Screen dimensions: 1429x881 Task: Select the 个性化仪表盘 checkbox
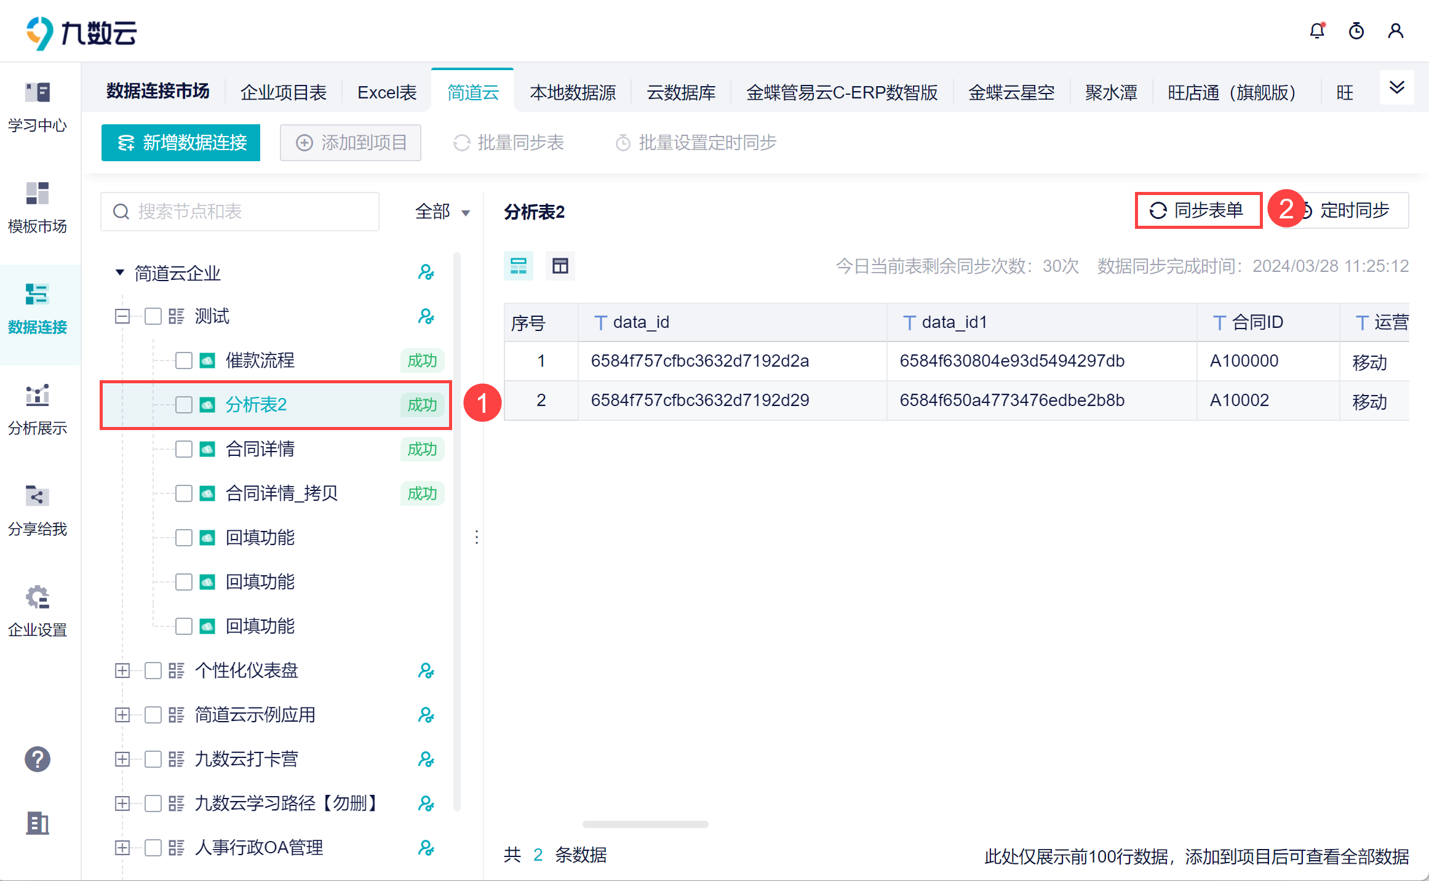tap(153, 671)
